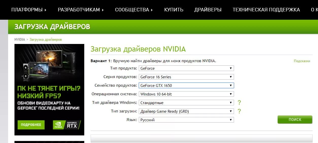
Task: Click the NVIDIA breadcrumb link
Action: pyautogui.click(x=20, y=40)
